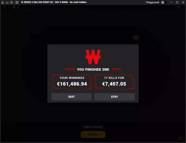The height and width of the screenshot is (143, 186).
Task: Click the tournament title text in header
Action: 54,2
